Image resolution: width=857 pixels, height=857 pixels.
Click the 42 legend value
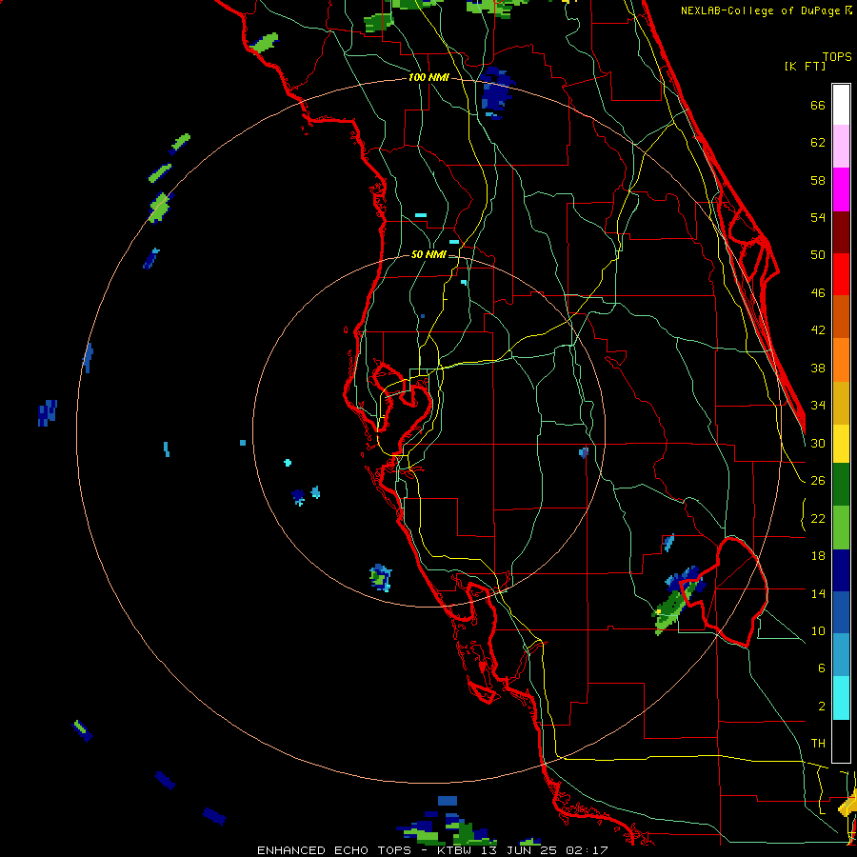pyautogui.click(x=818, y=330)
